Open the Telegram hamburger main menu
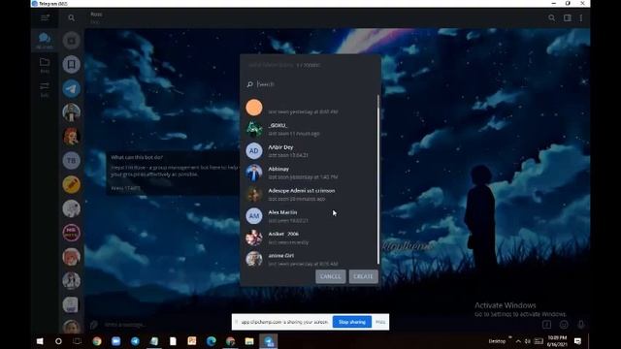 coord(45,17)
